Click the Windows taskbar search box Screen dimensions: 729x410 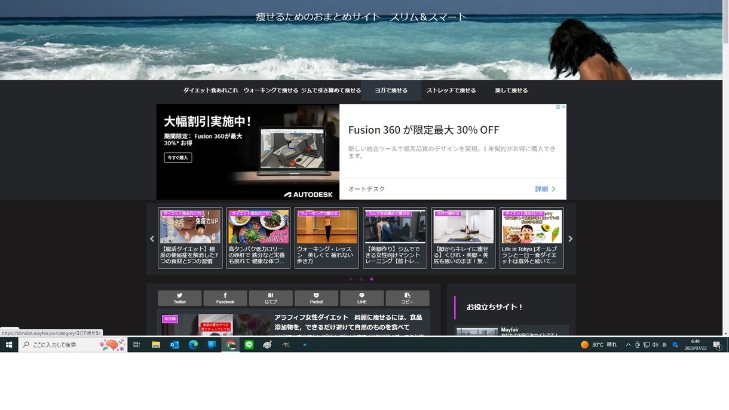click(73, 345)
